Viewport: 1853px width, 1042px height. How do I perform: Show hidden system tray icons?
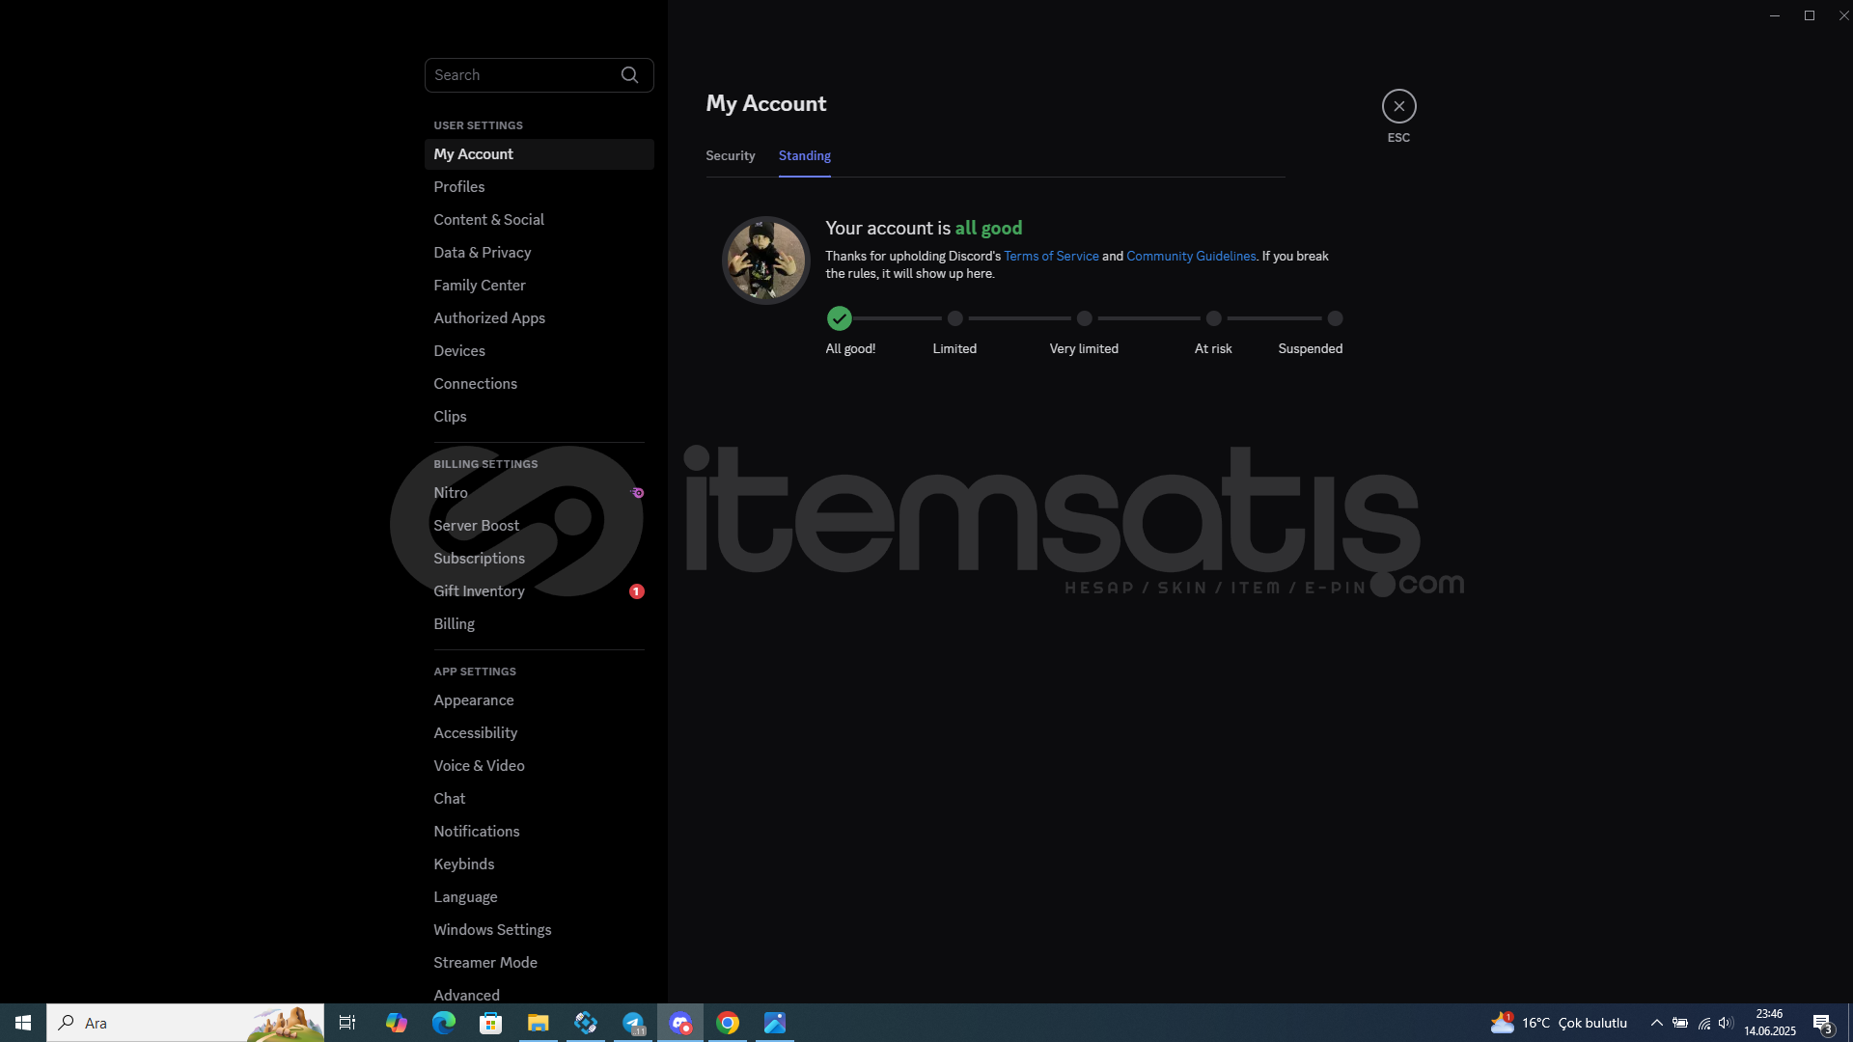coord(1656,1023)
